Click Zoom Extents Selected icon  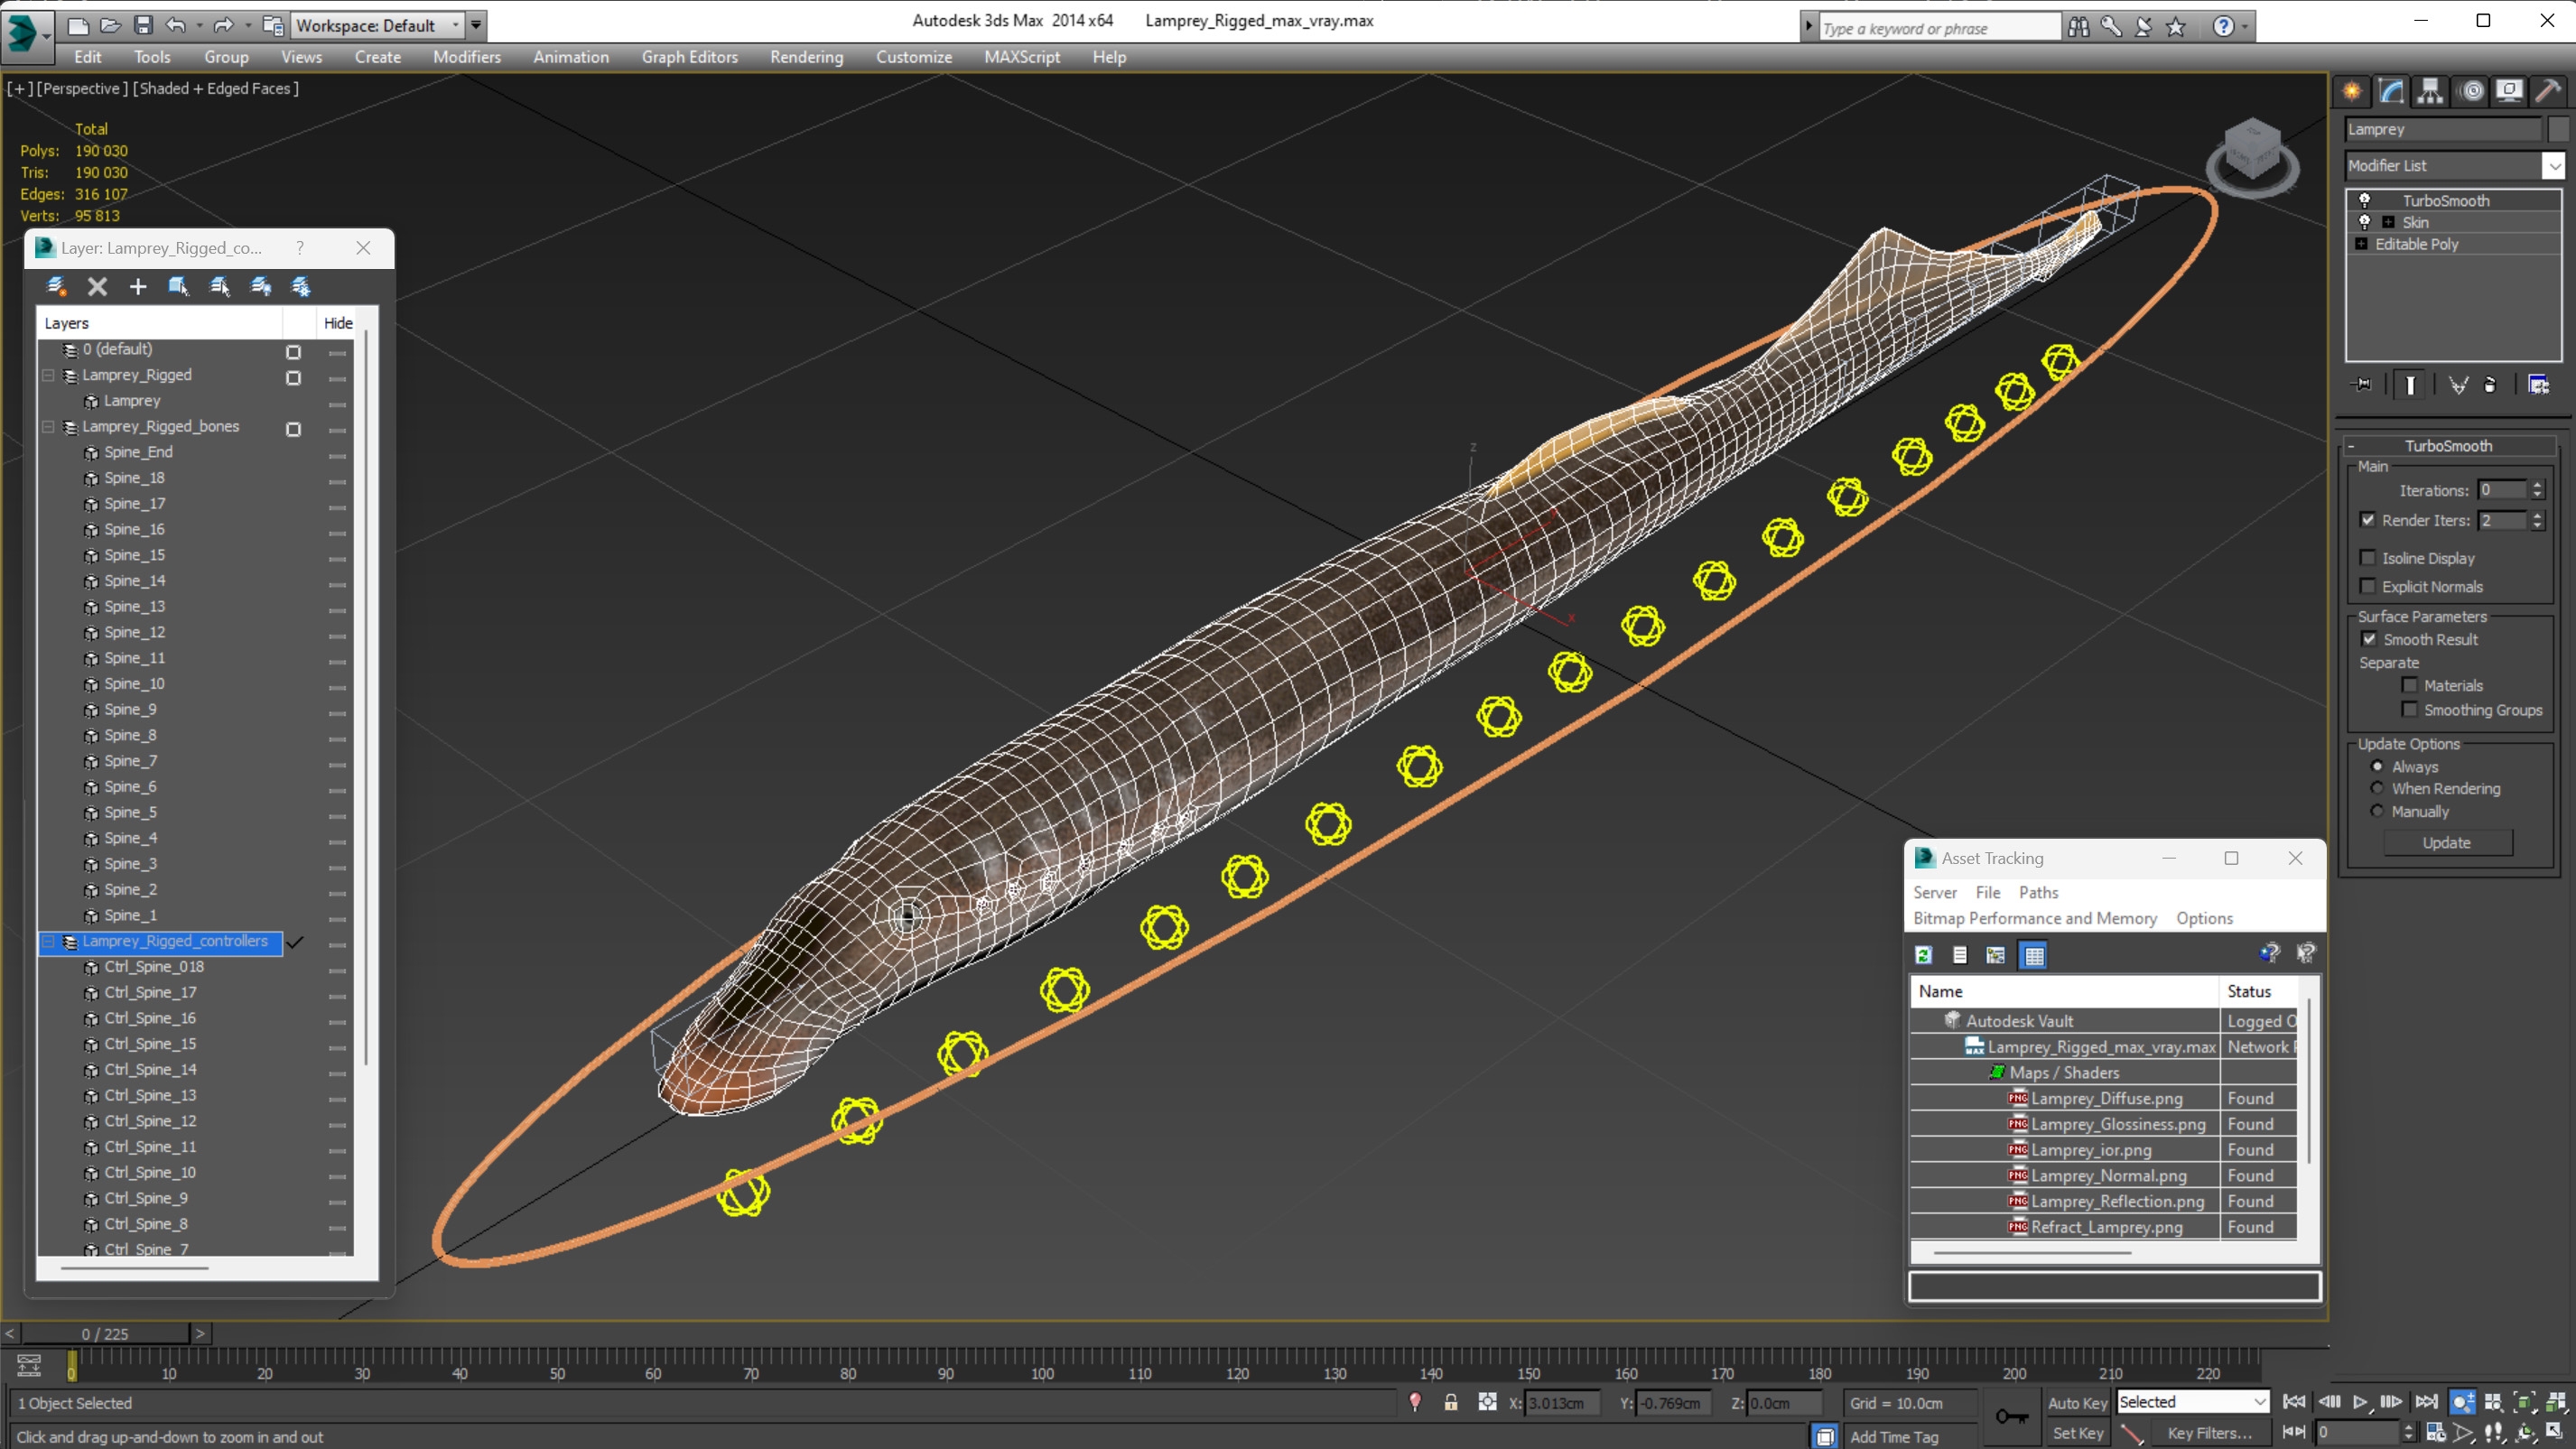[2525, 1402]
